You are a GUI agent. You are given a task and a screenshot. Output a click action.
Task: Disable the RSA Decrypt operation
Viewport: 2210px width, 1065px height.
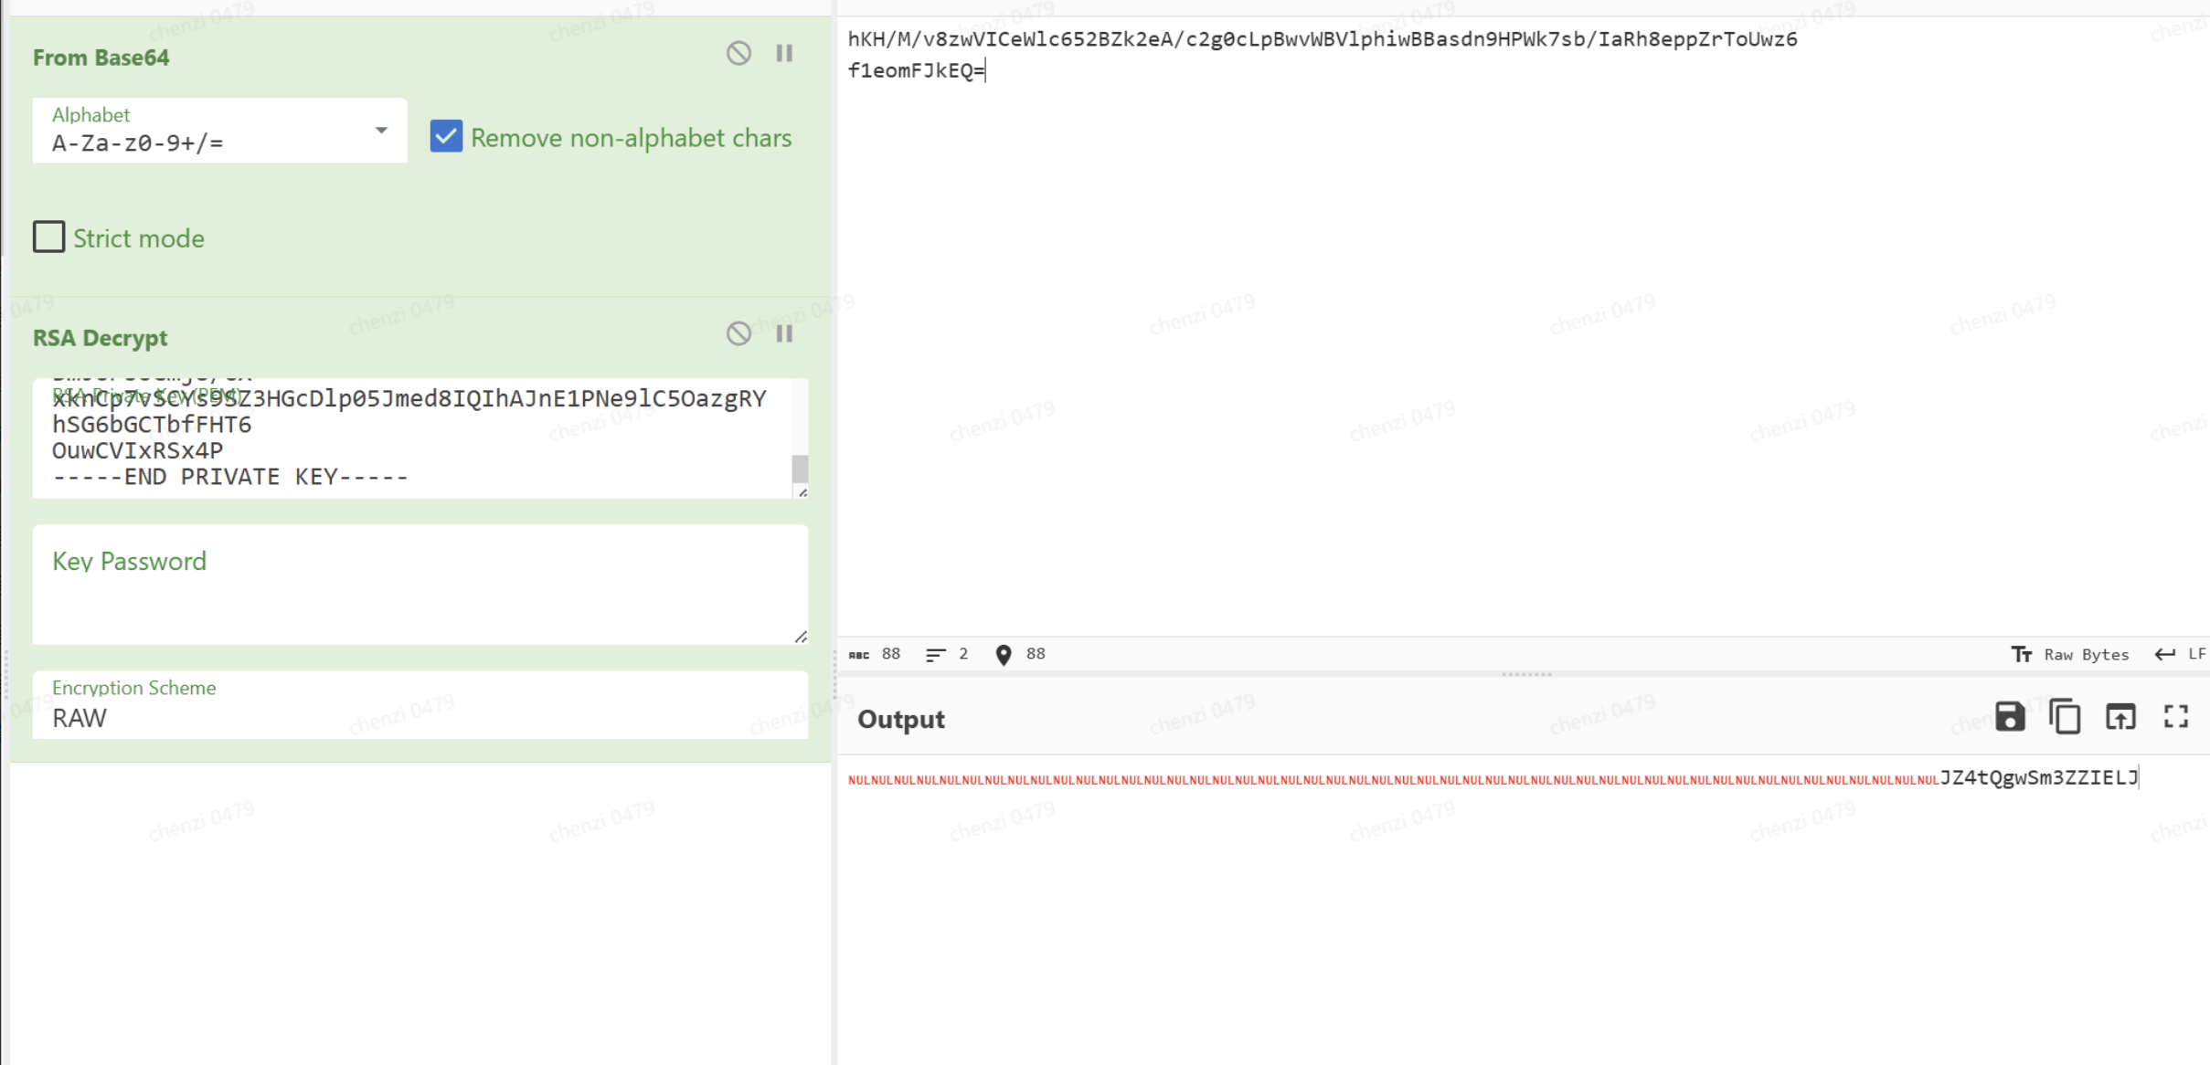(x=738, y=333)
